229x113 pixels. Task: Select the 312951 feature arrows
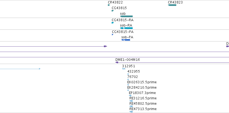click(124, 69)
